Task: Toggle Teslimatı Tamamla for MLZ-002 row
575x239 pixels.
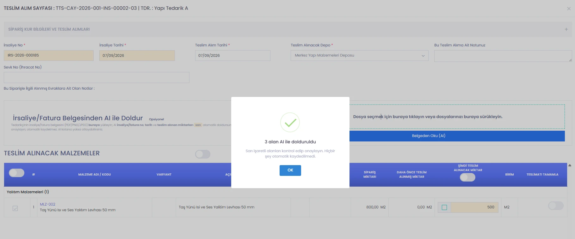Action: pos(556,206)
